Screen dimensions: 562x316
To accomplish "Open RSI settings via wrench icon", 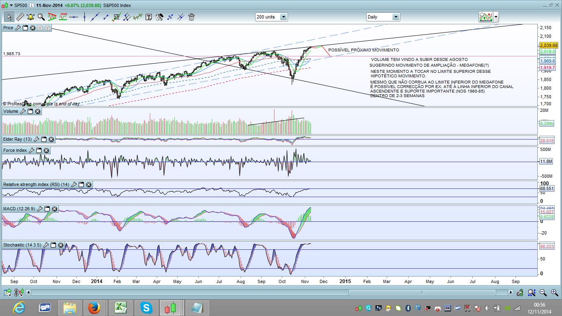I will [73, 185].
